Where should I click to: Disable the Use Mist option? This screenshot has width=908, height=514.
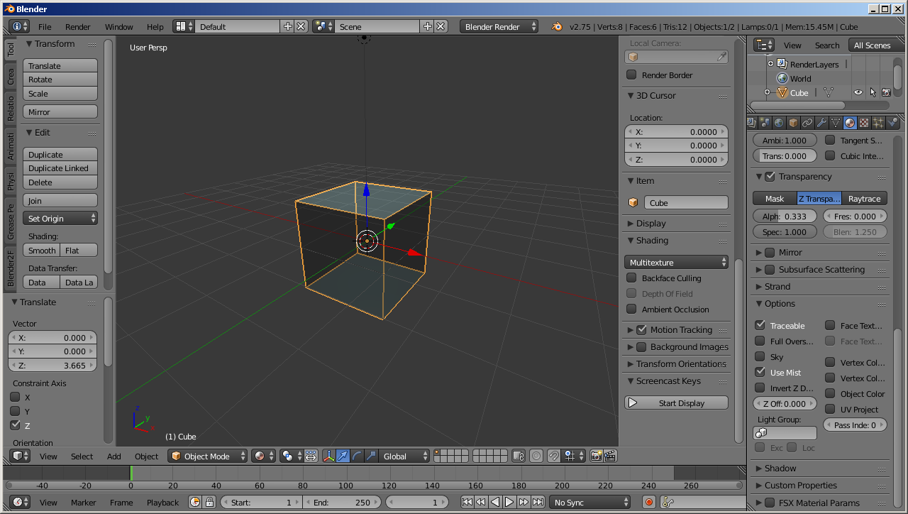(x=760, y=372)
